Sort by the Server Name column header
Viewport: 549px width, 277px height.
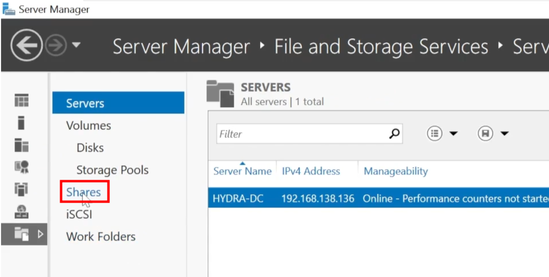(242, 171)
